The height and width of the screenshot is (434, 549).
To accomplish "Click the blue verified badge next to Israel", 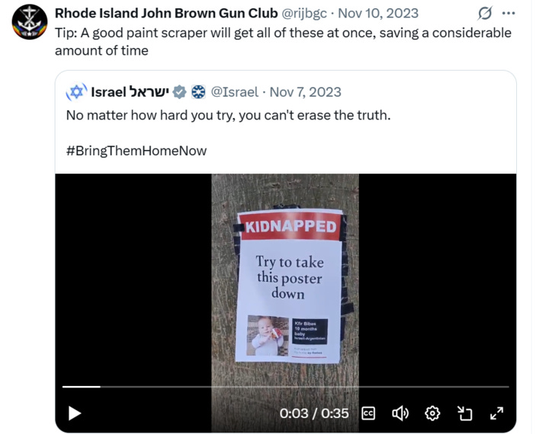I will [179, 92].
